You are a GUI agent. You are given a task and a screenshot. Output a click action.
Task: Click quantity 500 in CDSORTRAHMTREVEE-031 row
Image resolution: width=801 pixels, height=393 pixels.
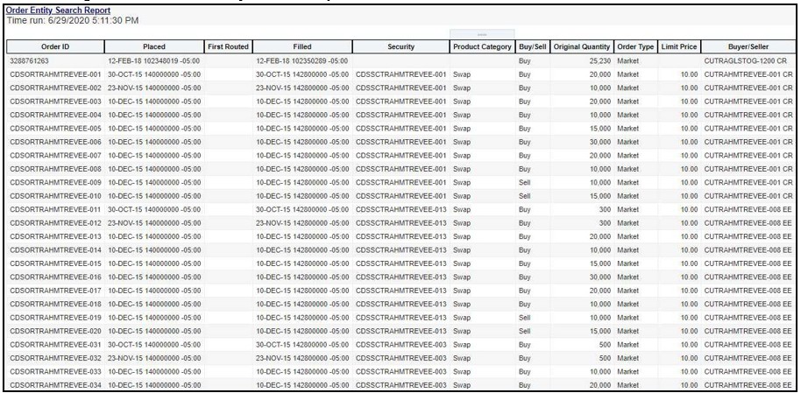(x=606, y=345)
